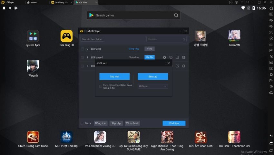Close the Cửa hàng LD tab
The width and height of the screenshot is (274, 155).
[72, 3]
